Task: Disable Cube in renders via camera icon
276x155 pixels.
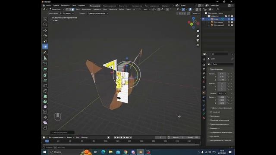Action: [232, 19]
